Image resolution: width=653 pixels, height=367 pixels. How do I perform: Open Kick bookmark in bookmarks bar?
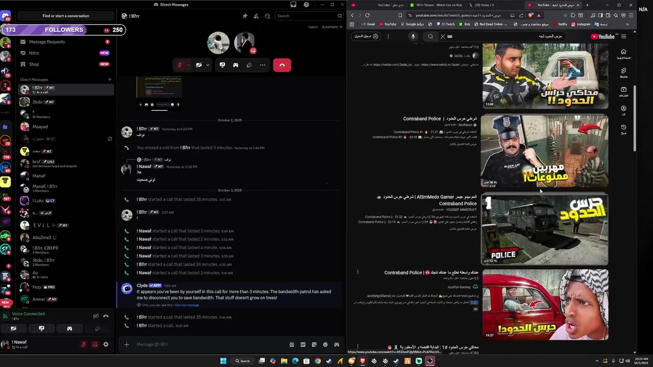pos(464,24)
